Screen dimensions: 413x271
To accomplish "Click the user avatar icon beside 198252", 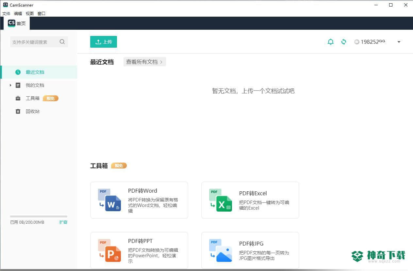I will pos(357,42).
